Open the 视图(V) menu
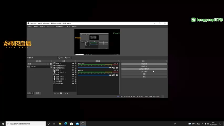 tap(43, 27)
